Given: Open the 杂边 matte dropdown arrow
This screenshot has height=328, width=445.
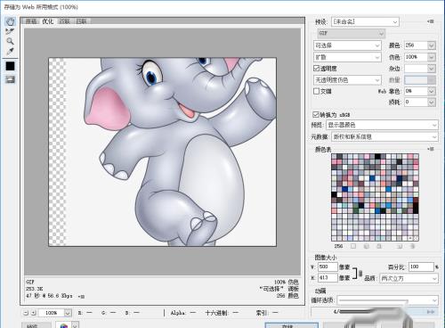Looking at the screenshot, I should point(432,69).
